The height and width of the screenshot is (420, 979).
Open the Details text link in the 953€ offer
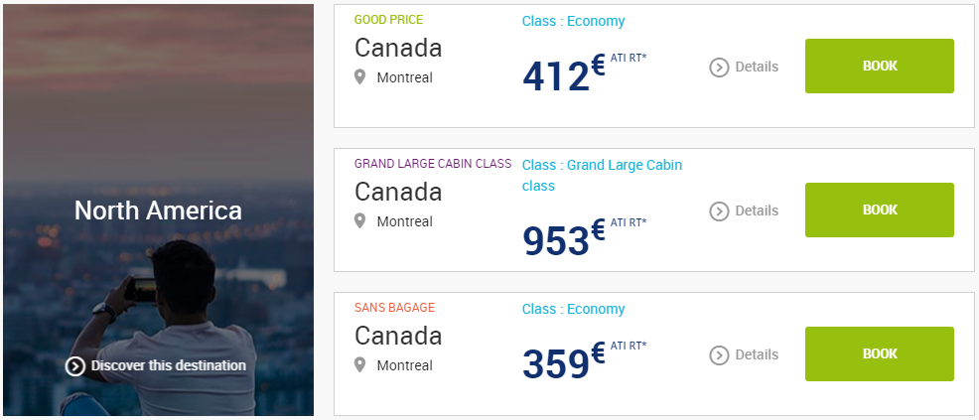[x=757, y=210]
